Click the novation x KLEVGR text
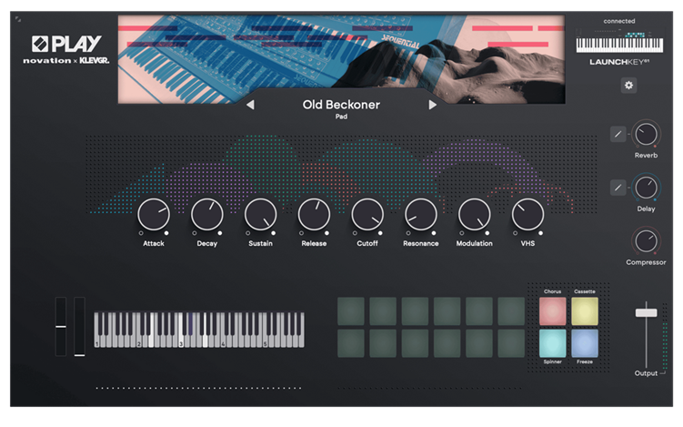 (x=66, y=61)
